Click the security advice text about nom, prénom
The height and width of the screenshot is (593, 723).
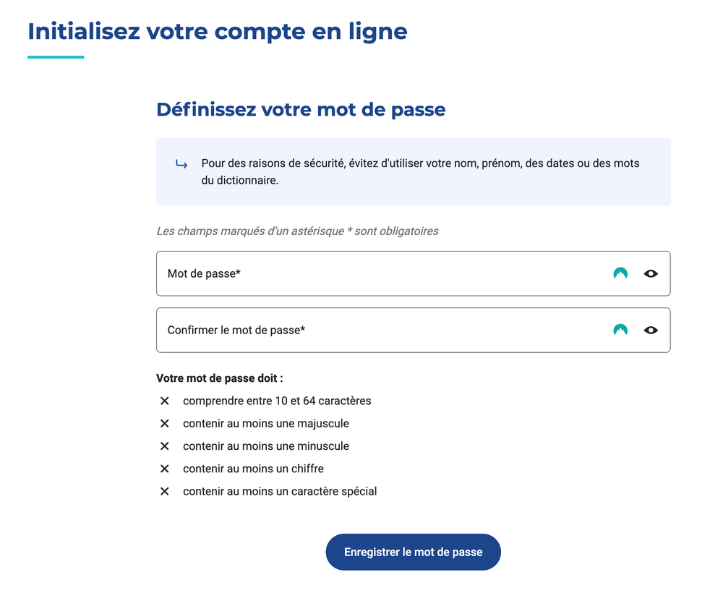[x=420, y=171]
